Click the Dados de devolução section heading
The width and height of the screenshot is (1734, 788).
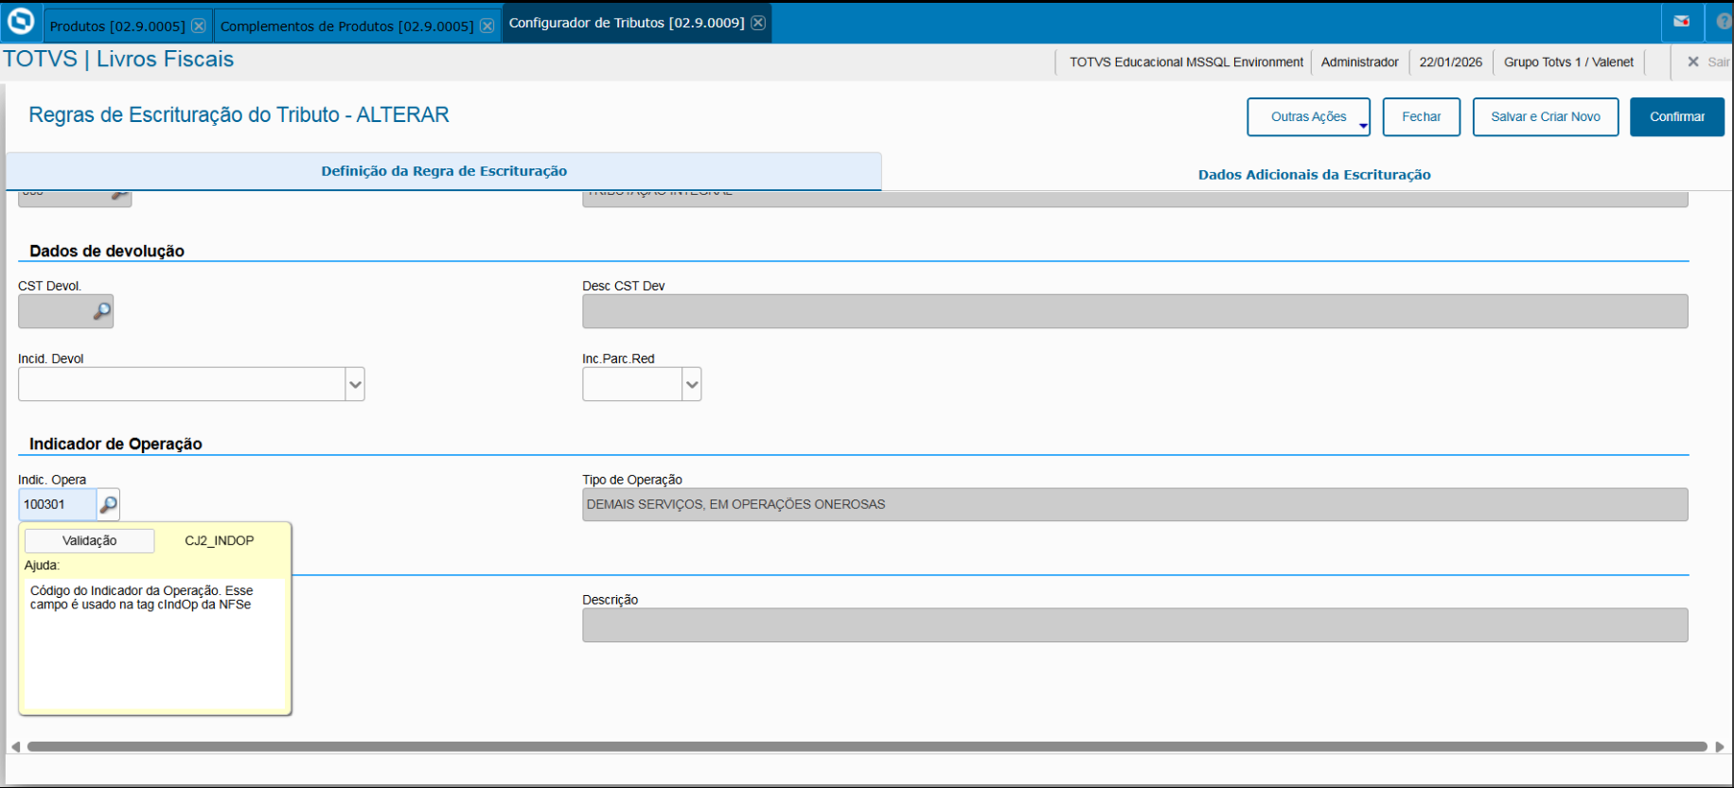[107, 251]
